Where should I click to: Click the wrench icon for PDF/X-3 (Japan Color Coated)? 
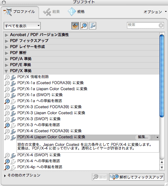(x=13, y=114)
